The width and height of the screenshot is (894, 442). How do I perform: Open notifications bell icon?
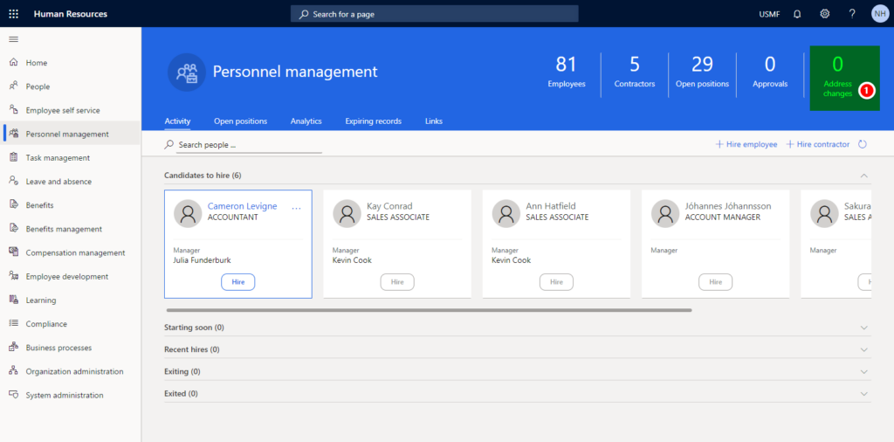[797, 14]
